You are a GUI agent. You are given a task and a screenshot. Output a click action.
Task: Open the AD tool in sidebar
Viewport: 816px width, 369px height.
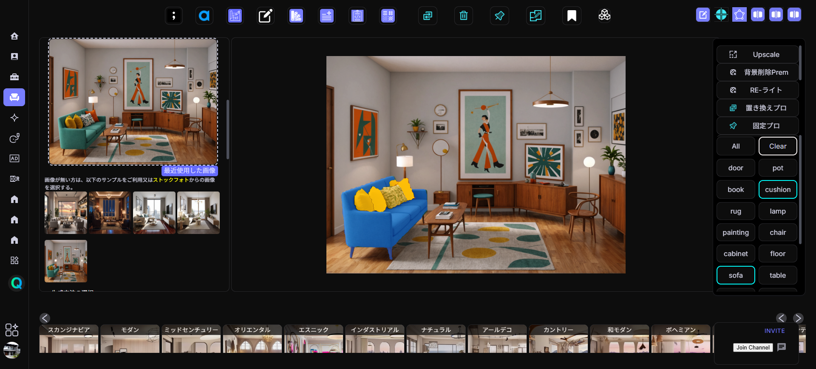(x=14, y=158)
